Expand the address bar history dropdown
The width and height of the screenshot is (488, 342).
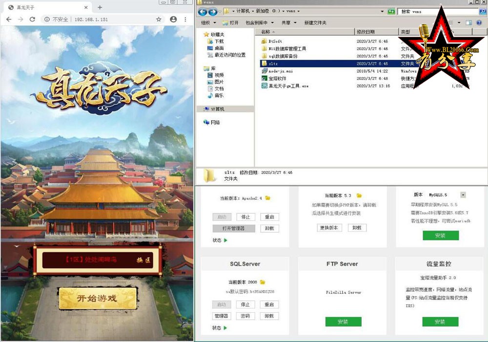382,11
